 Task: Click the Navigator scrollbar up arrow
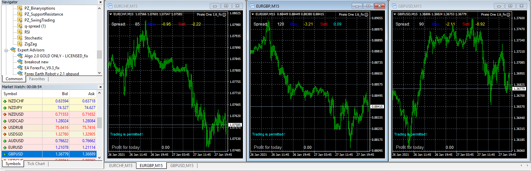[99, 8]
